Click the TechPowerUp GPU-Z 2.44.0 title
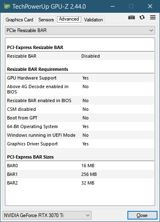 click(49, 7)
